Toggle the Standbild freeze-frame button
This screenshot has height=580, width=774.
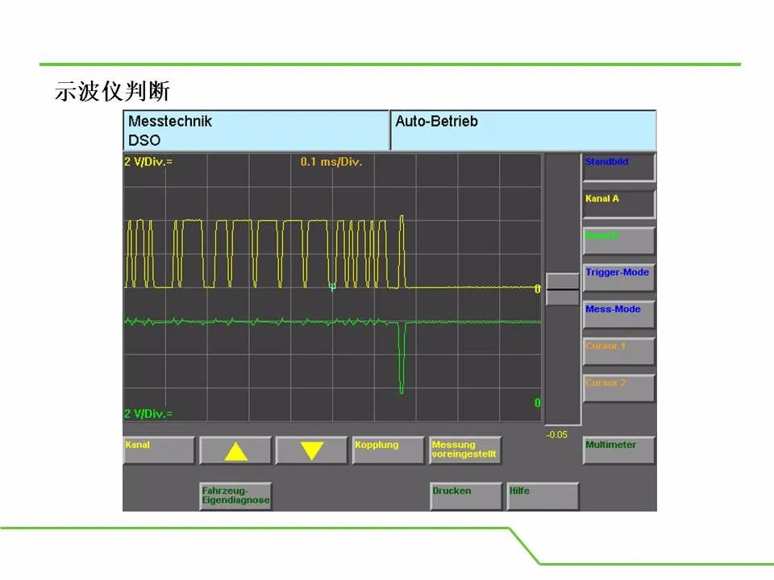click(619, 168)
